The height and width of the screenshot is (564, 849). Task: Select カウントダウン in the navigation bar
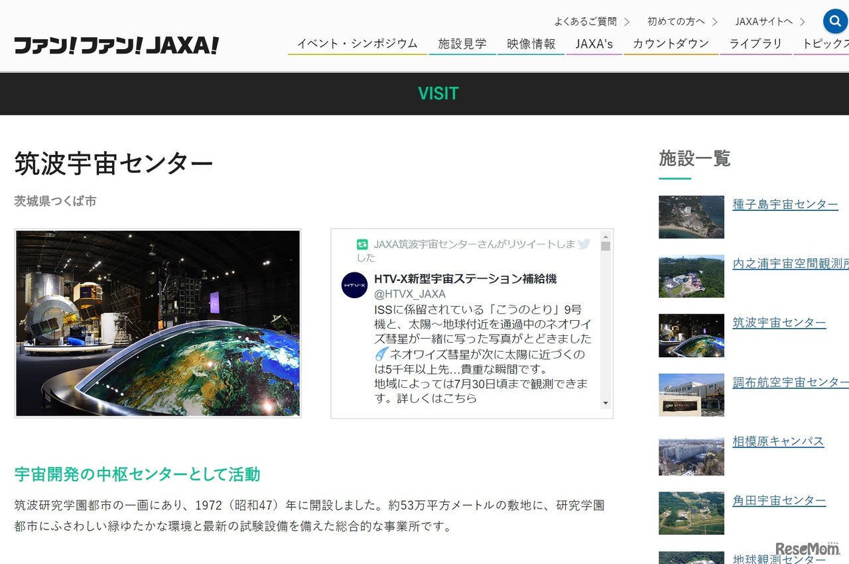coord(670,44)
